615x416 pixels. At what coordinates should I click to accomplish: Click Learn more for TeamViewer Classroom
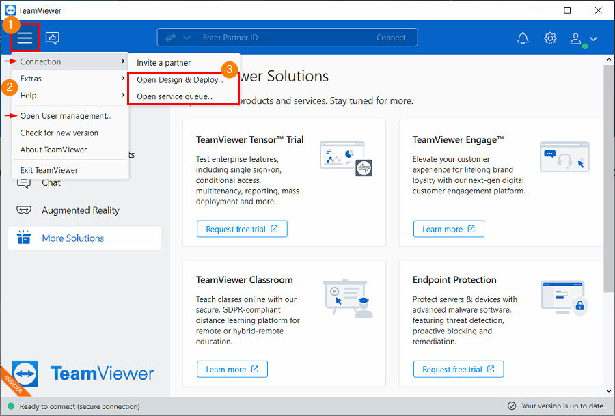tap(232, 370)
